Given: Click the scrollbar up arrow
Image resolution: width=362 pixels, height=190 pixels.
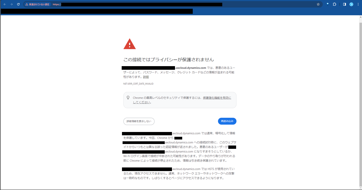Looking at the screenshot, I should 360,17.
